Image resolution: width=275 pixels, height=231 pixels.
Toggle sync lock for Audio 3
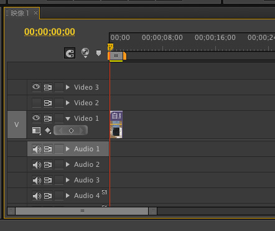tap(48, 180)
